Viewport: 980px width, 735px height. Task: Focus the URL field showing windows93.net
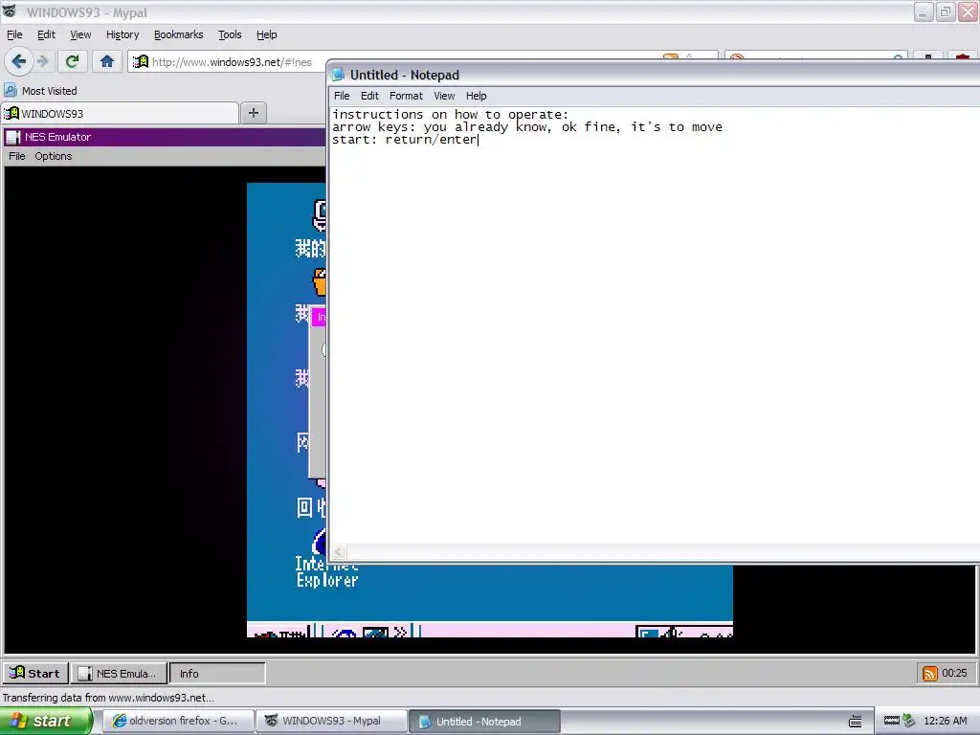pos(232,62)
